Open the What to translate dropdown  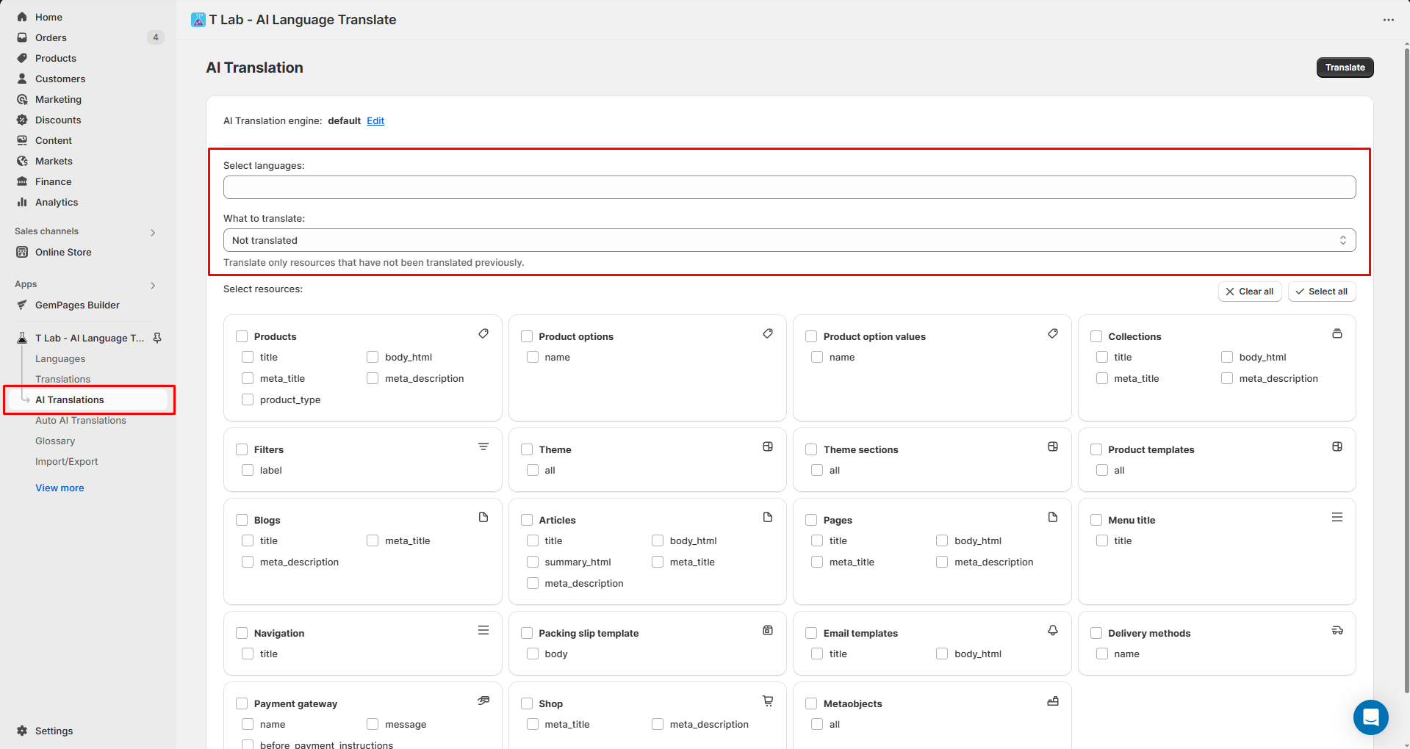[x=788, y=240]
